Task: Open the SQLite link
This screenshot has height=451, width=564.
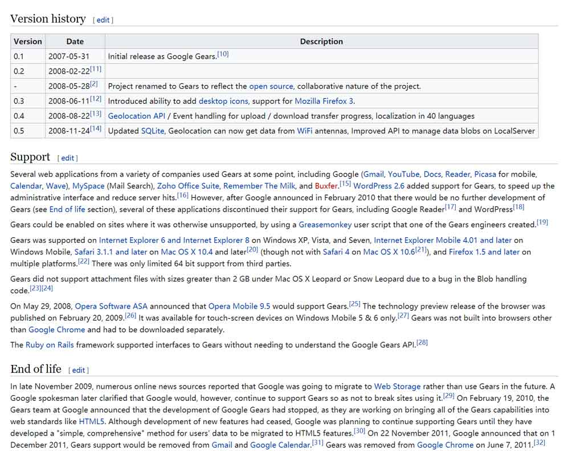Action: pos(153,131)
